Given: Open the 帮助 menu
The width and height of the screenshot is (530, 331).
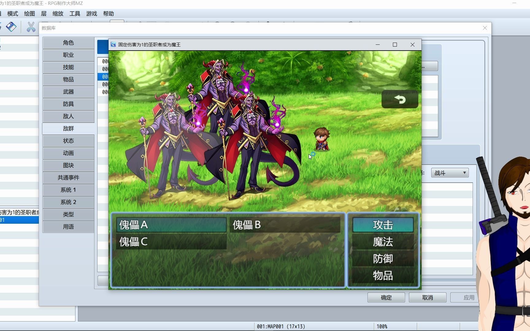Looking at the screenshot, I should point(109,13).
